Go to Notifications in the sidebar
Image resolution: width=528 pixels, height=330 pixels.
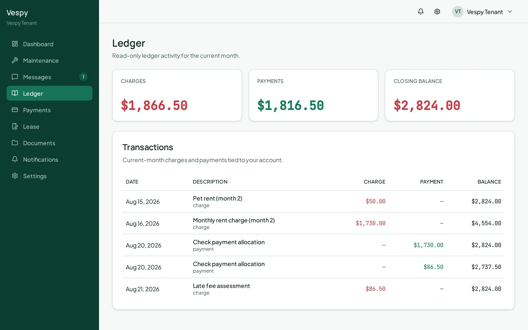click(49, 159)
